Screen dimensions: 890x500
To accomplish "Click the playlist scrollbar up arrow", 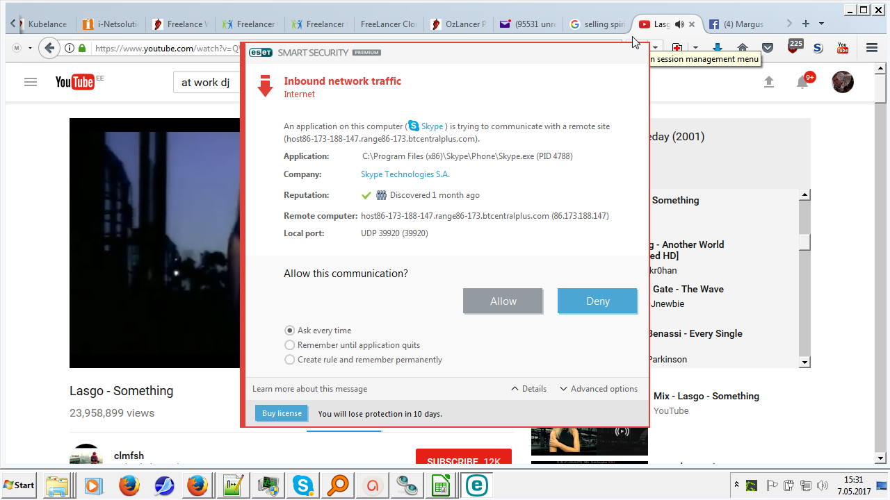I will tap(804, 195).
